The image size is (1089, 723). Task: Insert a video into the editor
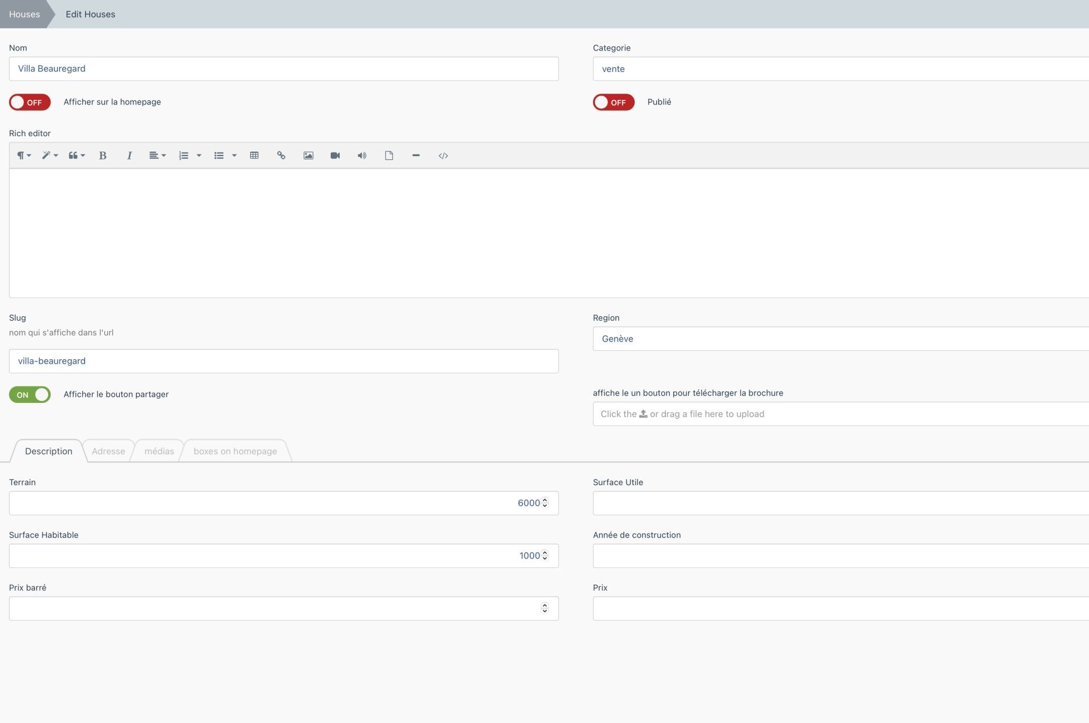tap(335, 155)
